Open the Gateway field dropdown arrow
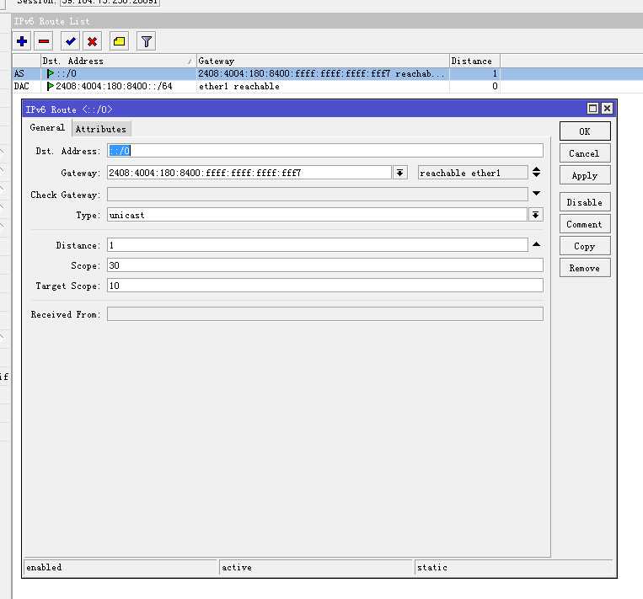This screenshot has width=643, height=599. pyautogui.click(x=399, y=173)
